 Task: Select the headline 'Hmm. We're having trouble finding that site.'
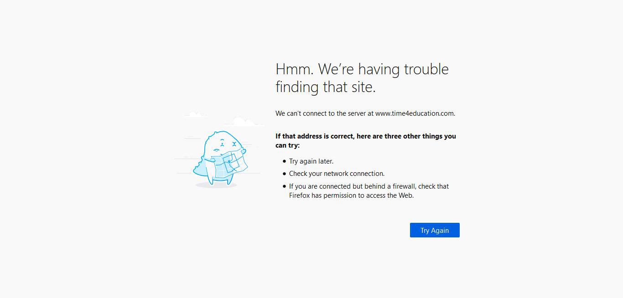point(362,78)
